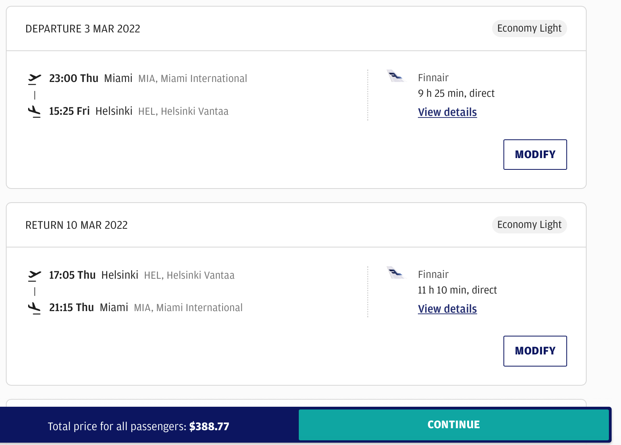The width and height of the screenshot is (621, 445).
Task: Click the Economy Light badge on the departure card
Action: [x=529, y=28]
